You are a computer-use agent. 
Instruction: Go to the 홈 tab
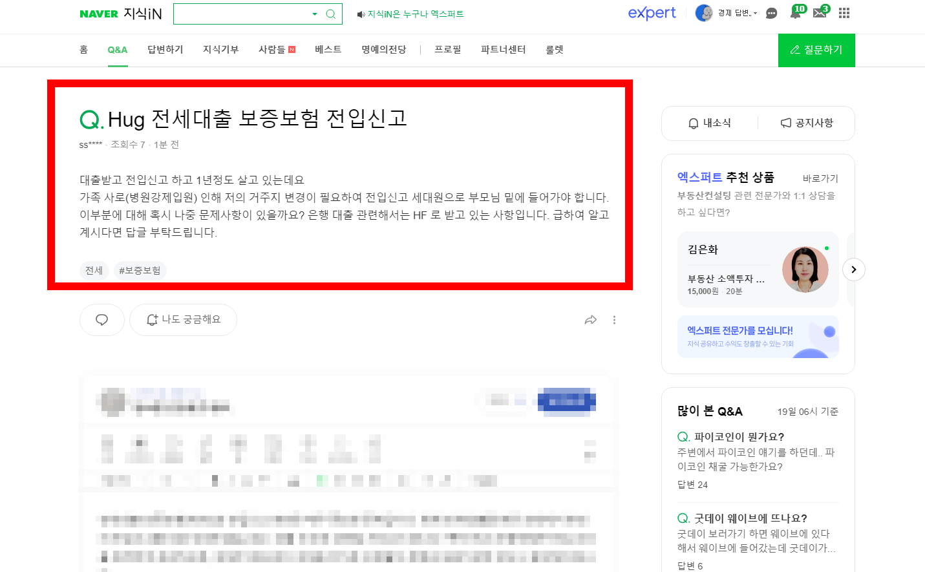pyautogui.click(x=83, y=50)
